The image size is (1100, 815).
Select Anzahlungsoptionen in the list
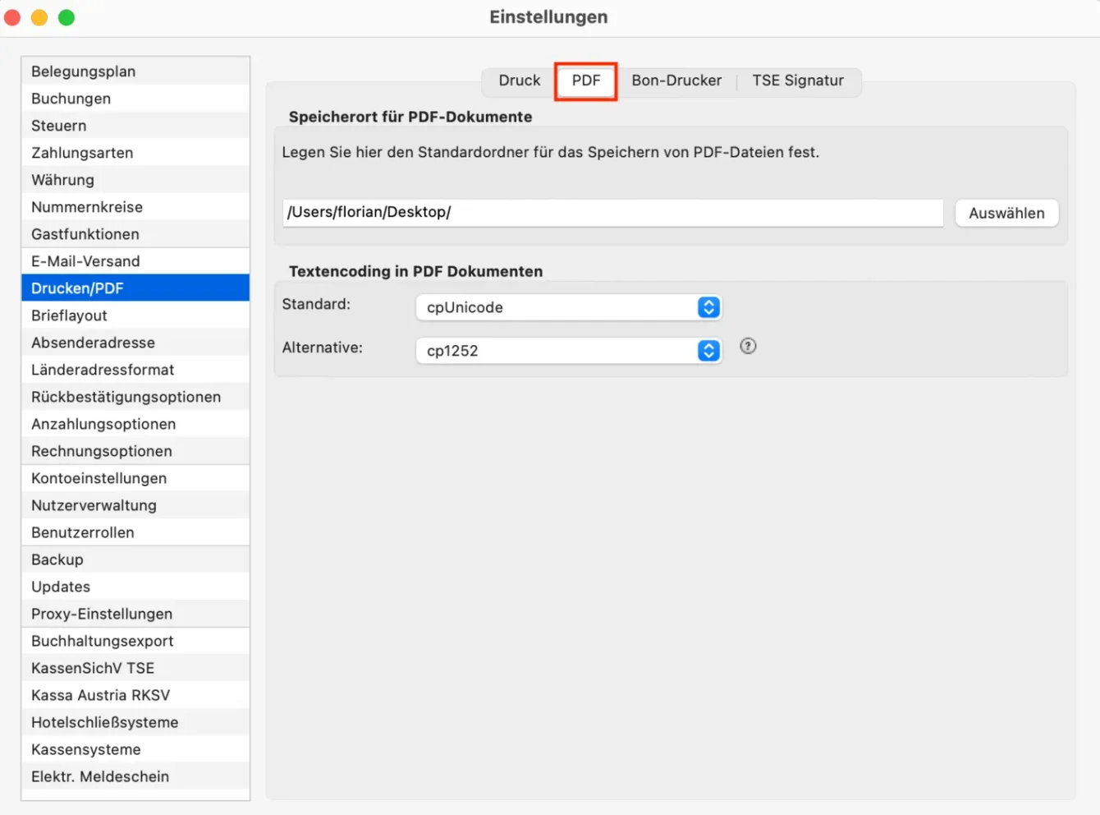coord(135,424)
